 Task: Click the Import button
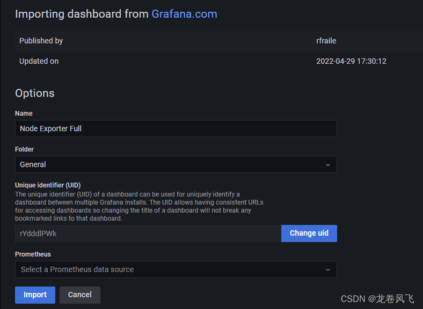(x=35, y=295)
